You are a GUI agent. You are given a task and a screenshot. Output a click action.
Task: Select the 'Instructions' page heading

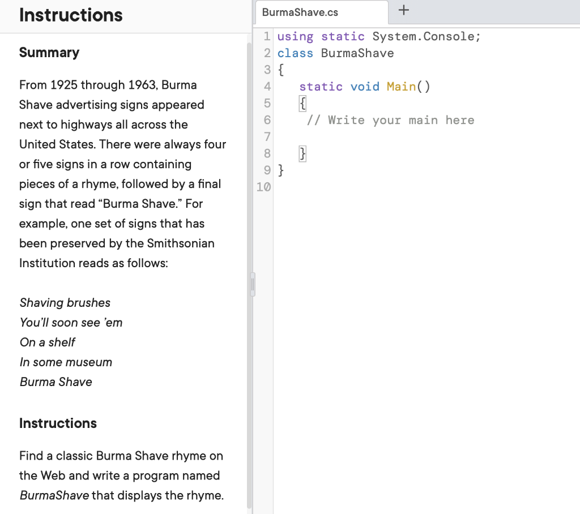70,15
